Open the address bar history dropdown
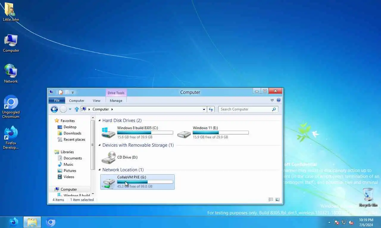 [204, 109]
